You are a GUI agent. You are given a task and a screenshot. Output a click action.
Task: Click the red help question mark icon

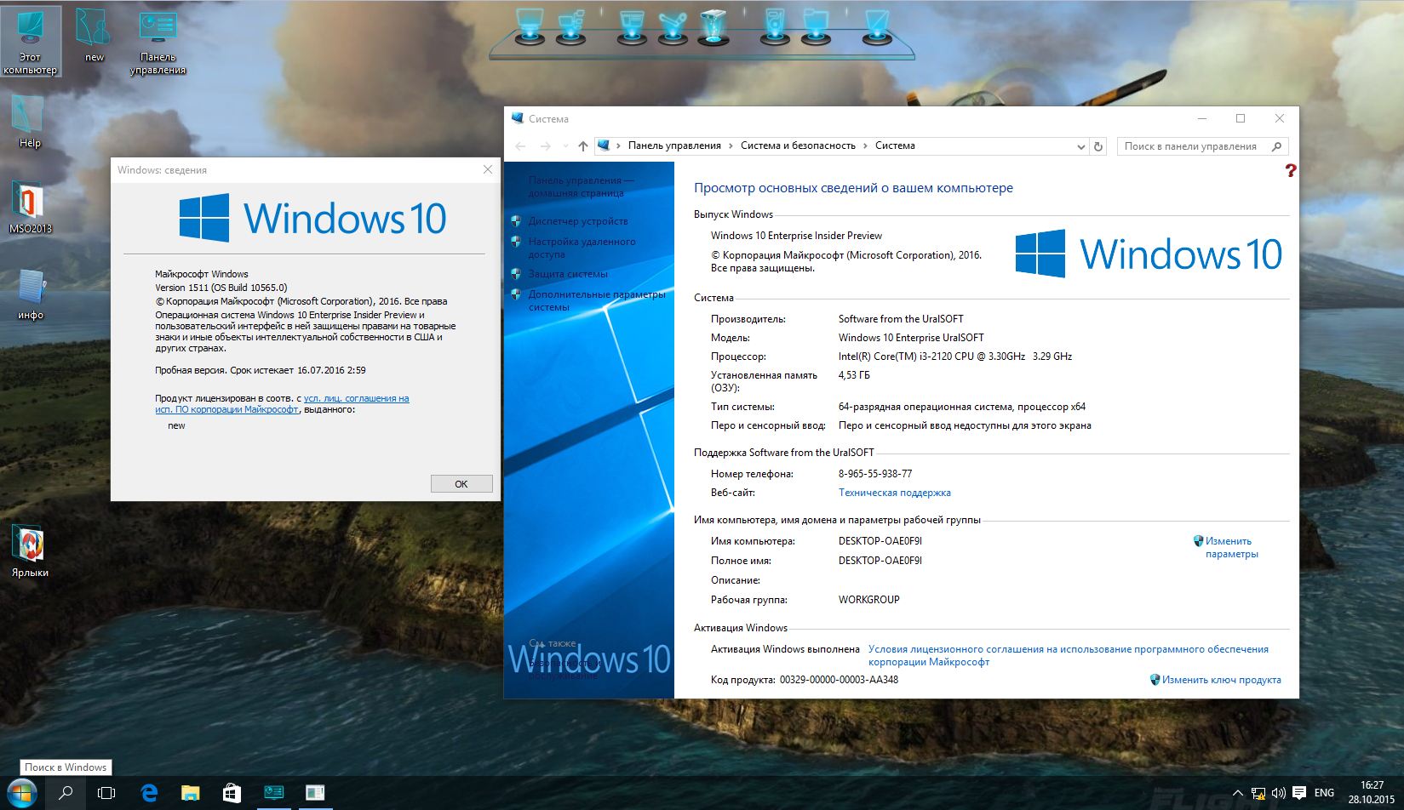(x=1290, y=170)
